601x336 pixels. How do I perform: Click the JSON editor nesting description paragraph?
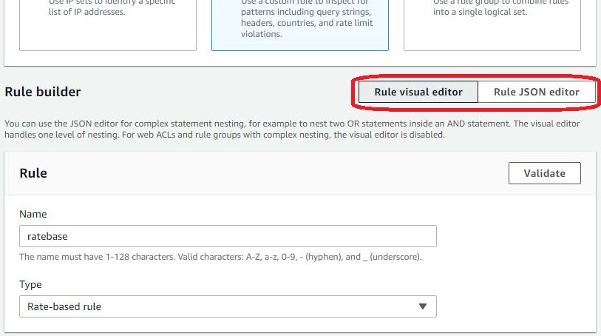(292, 124)
